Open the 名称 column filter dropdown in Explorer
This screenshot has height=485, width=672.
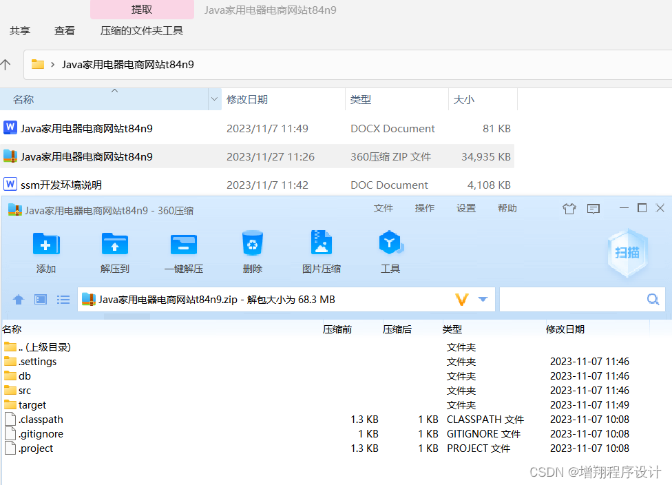[x=214, y=99]
